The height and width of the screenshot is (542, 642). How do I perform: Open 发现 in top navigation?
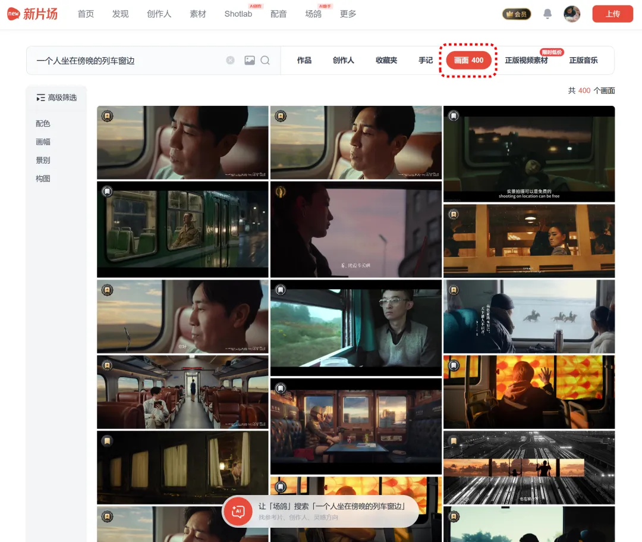pyautogui.click(x=120, y=14)
